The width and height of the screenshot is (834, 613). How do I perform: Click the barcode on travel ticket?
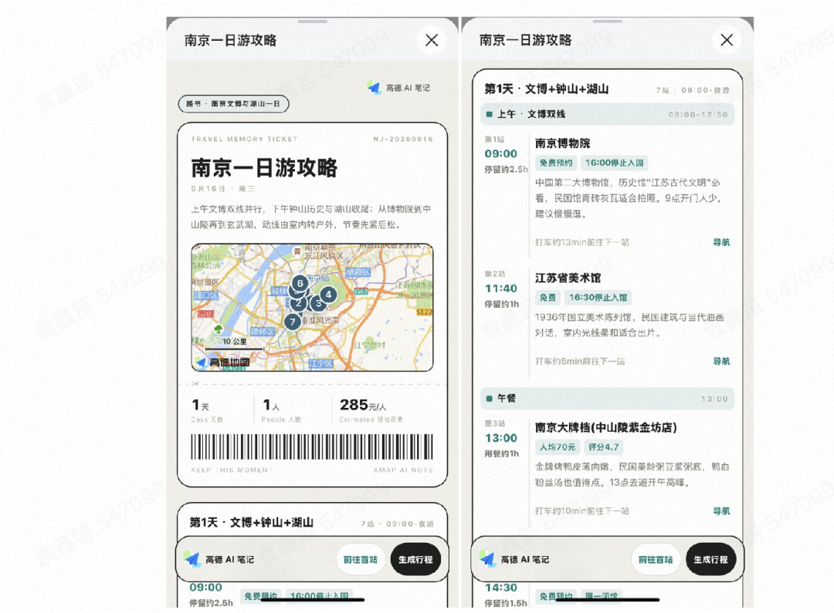click(x=312, y=446)
